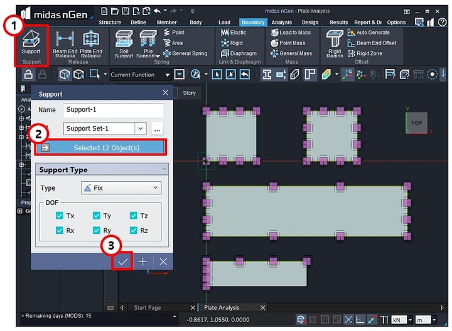Open the support Type Fix dropdown
452x331 pixels.
pyautogui.click(x=121, y=188)
